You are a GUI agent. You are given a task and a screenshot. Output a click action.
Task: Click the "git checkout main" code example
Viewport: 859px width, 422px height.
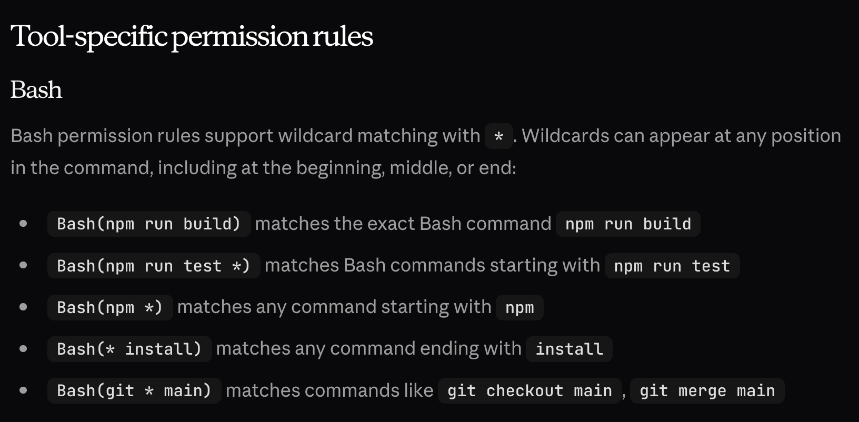click(x=529, y=390)
